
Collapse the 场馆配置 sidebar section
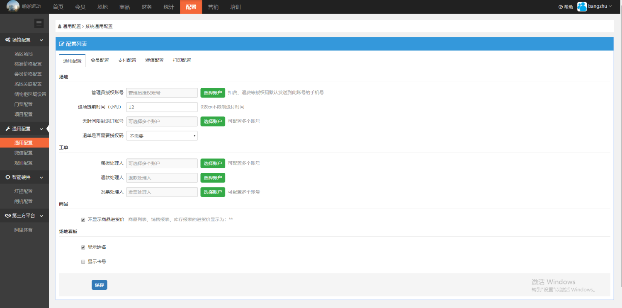(41, 40)
